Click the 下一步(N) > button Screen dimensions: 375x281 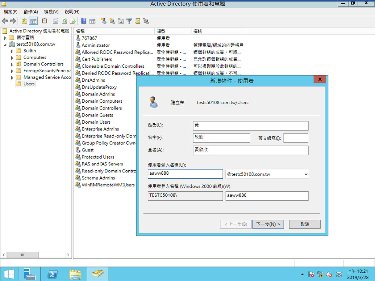[268, 224]
